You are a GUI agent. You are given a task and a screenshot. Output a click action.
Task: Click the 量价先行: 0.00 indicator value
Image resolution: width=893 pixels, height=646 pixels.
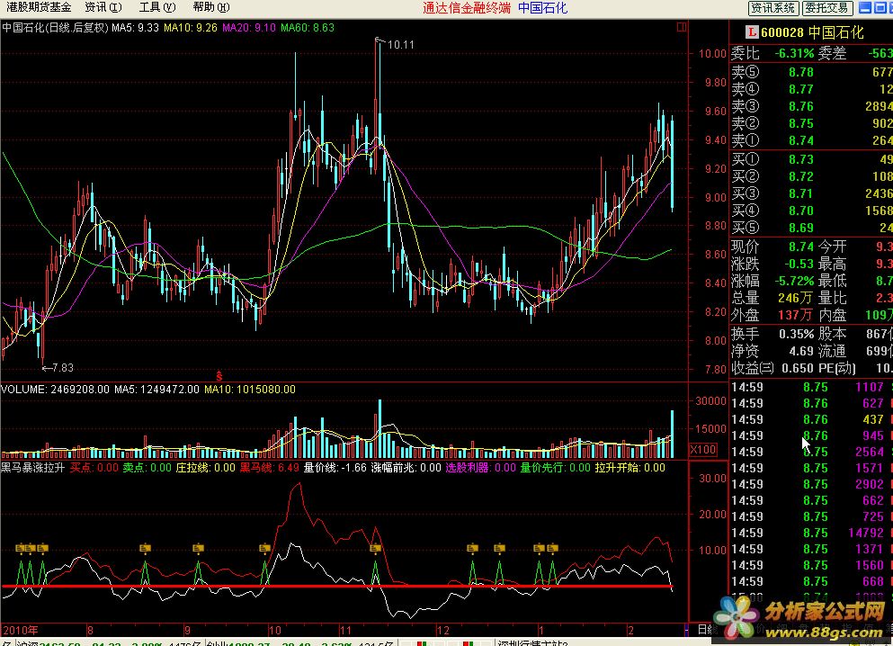tap(555, 468)
